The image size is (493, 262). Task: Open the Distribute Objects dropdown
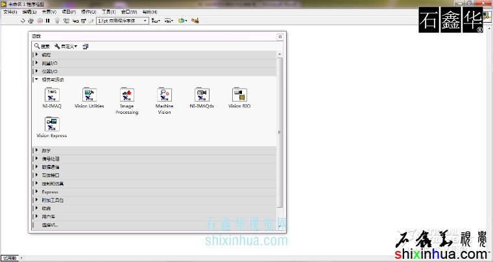click(x=169, y=21)
